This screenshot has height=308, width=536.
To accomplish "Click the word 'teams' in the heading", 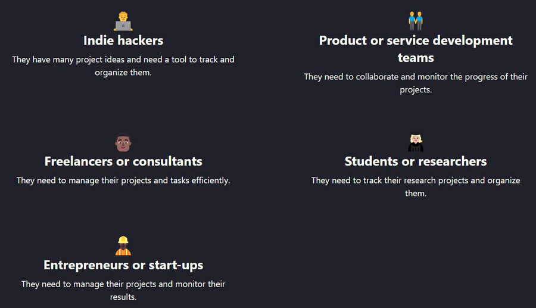I will click(416, 58).
